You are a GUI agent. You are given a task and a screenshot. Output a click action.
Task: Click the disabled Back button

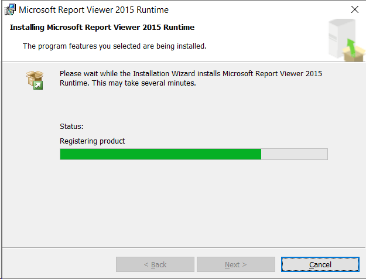pos(155,264)
